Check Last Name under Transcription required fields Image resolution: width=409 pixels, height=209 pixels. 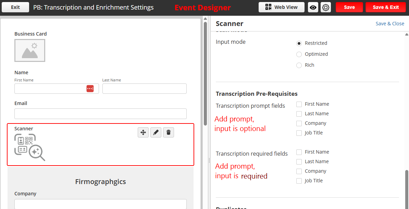pyautogui.click(x=299, y=162)
